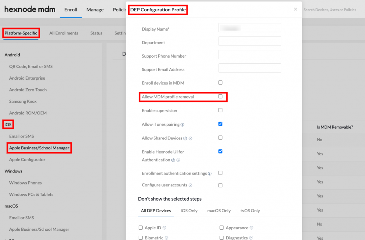The height and width of the screenshot is (240, 365).
Task: Select the All Enrollments tab
Action: pyautogui.click(x=63, y=33)
